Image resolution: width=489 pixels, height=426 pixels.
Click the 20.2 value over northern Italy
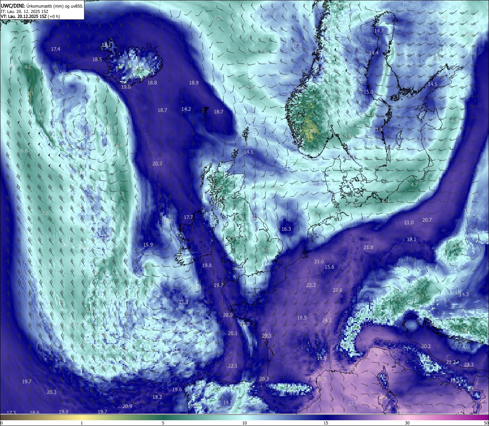(x=426, y=346)
